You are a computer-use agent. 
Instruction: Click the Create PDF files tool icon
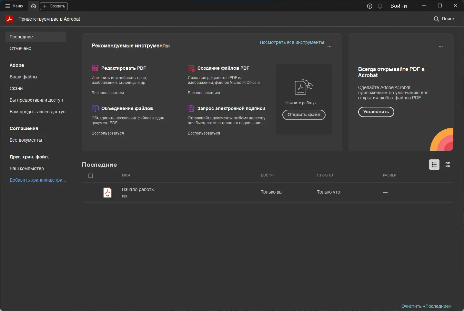tap(191, 68)
